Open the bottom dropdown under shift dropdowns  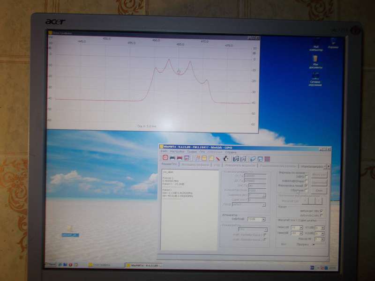tap(320, 239)
